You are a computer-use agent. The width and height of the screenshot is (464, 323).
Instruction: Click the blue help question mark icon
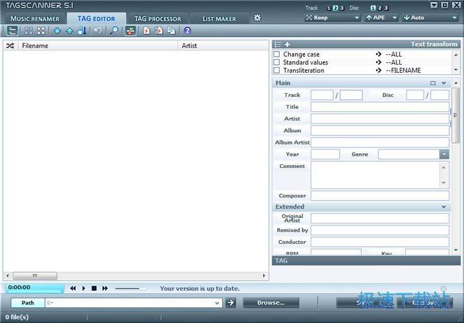click(x=187, y=30)
